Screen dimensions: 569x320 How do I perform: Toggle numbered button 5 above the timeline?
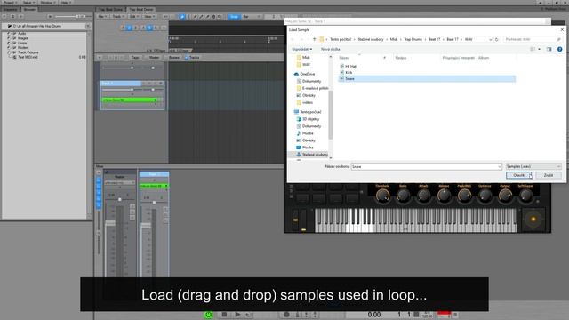click(x=149, y=28)
